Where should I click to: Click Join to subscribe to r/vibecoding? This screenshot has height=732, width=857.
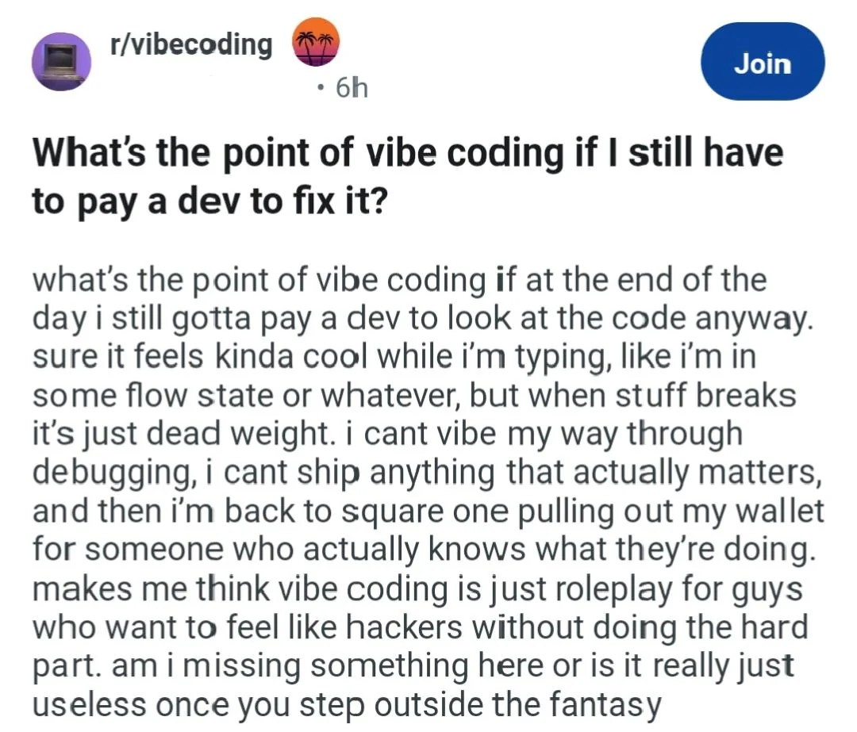pos(761,63)
